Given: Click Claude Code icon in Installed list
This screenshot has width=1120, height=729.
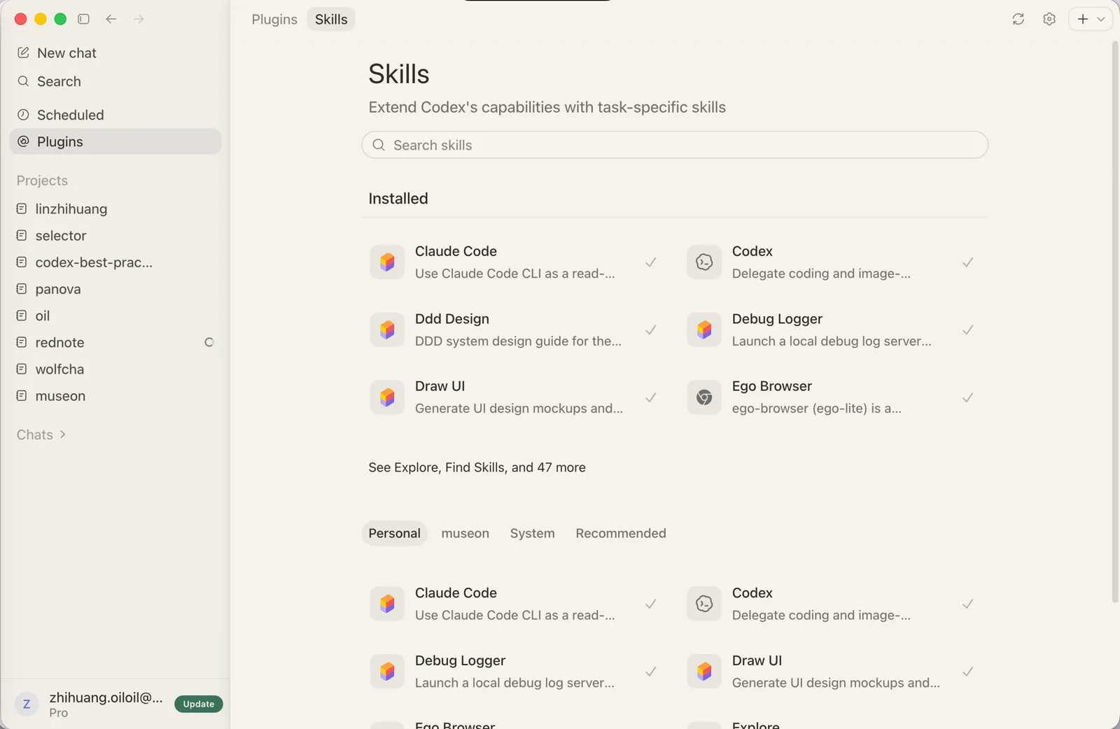Looking at the screenshot, I should click(x=387, y=262).
